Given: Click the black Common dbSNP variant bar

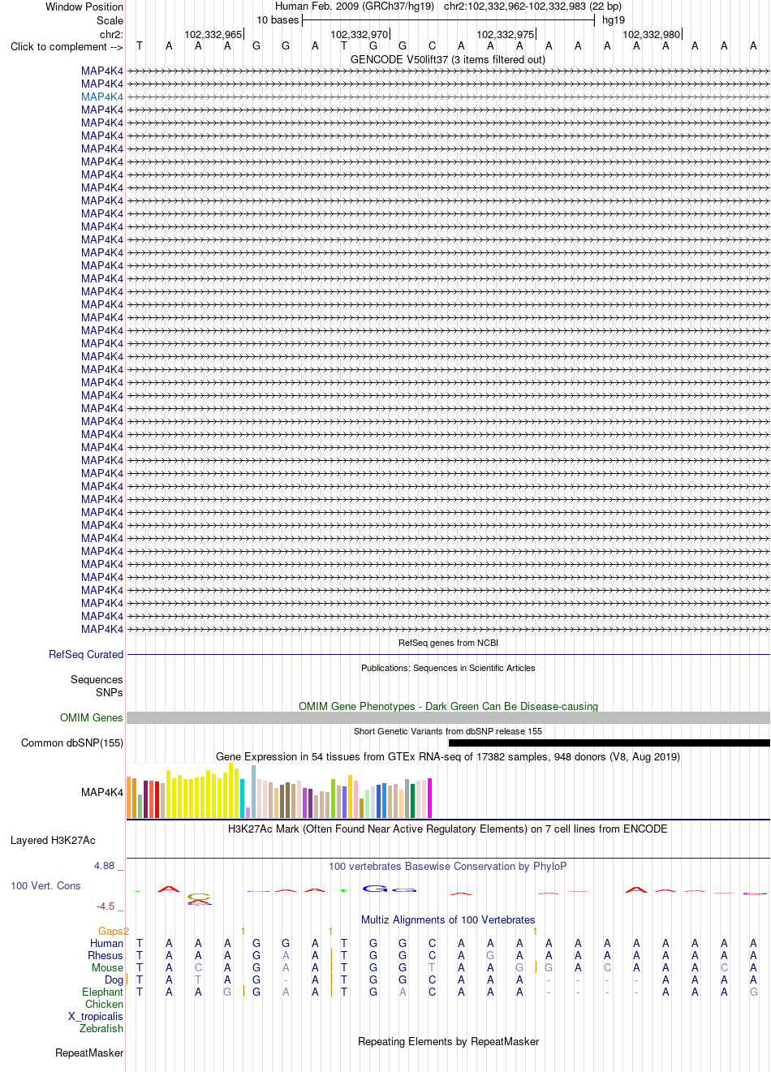Looking at the screenshot, I should [x=609, y=743].
